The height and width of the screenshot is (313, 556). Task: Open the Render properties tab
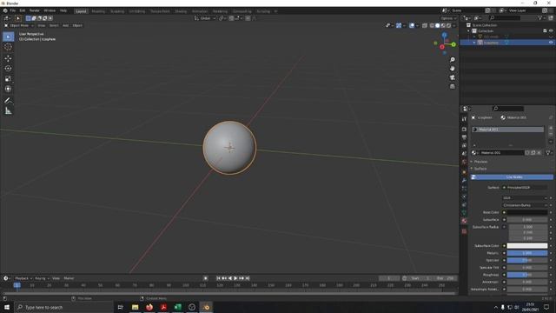tap(464, 130)
